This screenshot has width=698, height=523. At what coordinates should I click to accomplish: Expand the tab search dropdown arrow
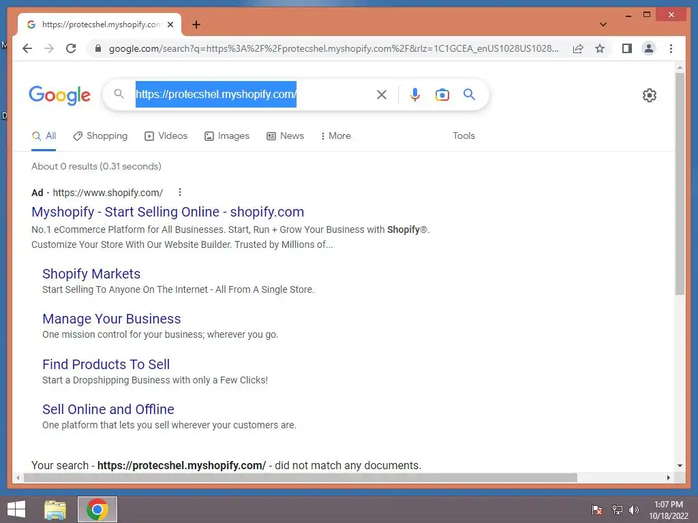pyautogui.click(x=603, y=25)
